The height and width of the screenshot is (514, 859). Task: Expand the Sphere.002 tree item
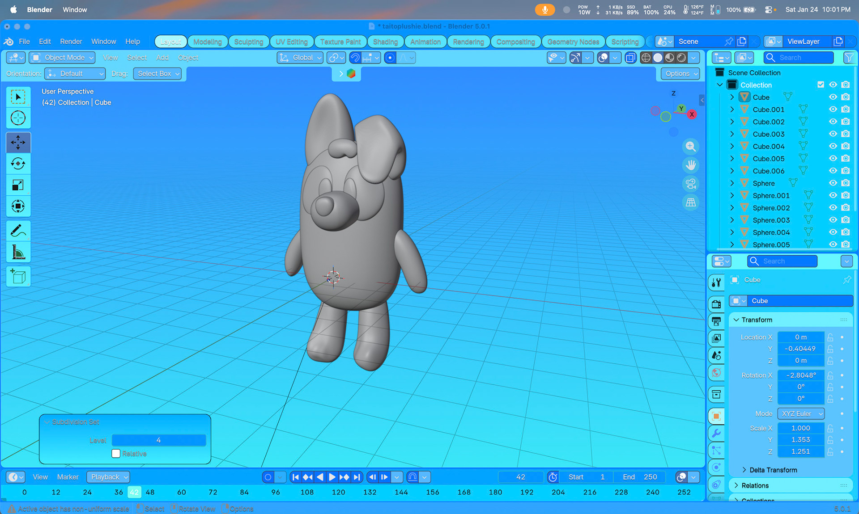732,208
